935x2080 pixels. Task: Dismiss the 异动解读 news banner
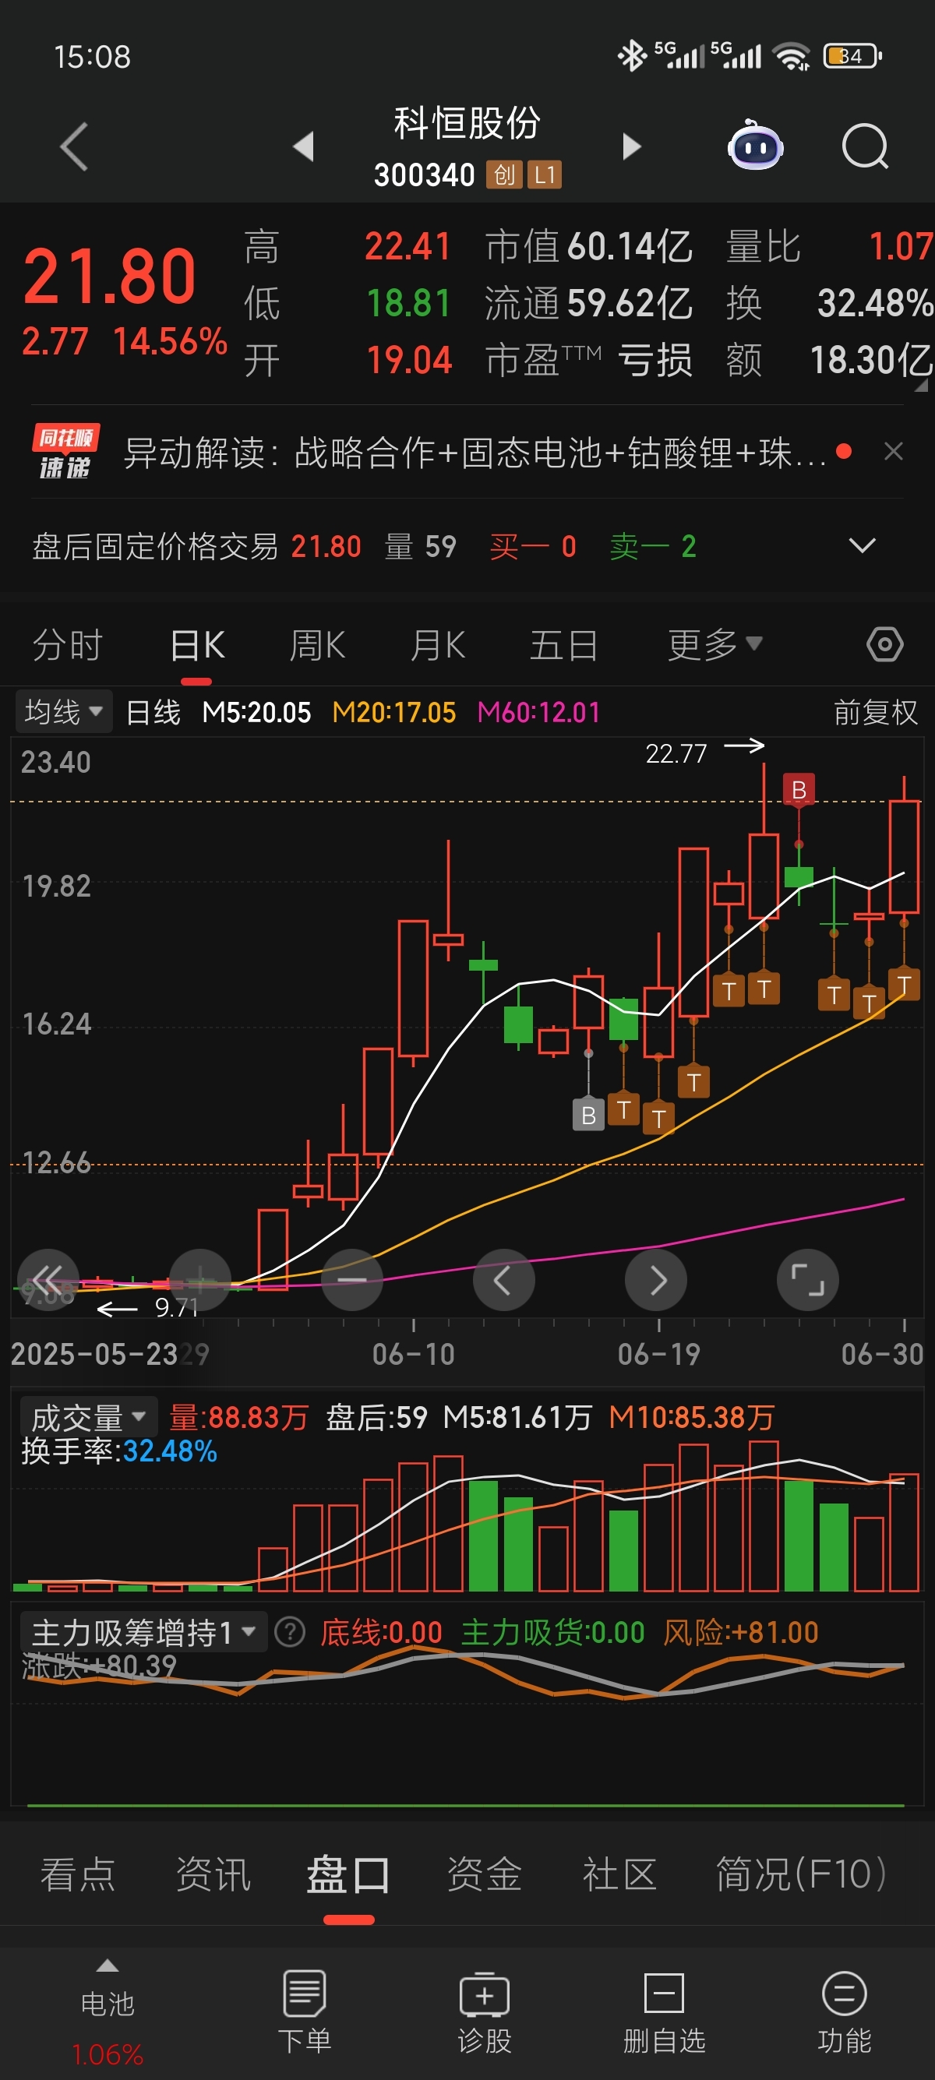(x=893, y=451)
